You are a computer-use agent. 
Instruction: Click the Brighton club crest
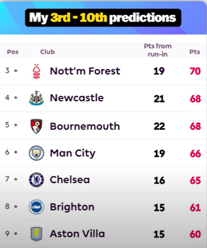[36, 207]
